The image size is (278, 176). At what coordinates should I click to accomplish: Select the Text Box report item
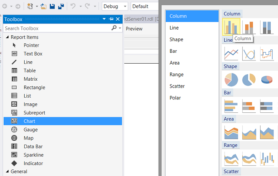[x=63, y=54]
